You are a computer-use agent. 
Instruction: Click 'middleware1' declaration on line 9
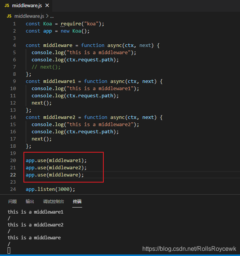pos(59,81)
